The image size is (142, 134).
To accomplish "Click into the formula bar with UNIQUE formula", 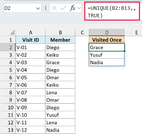I will coord(112,11).
